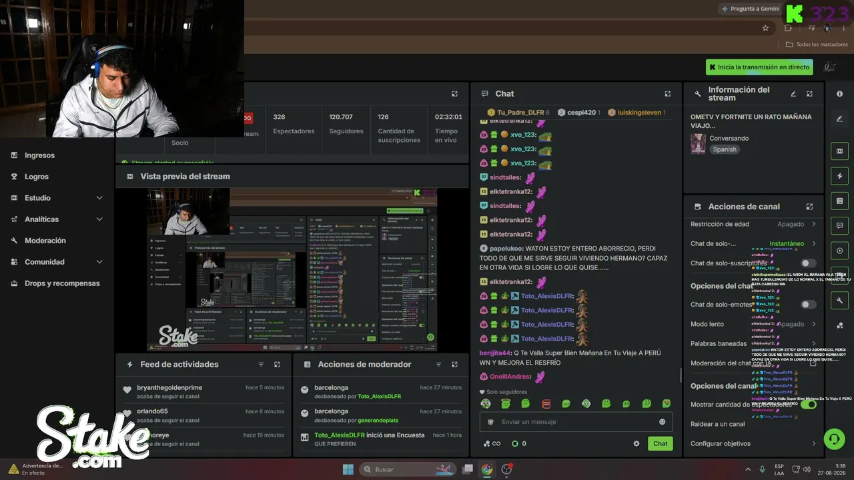Expand the stream stats panel to fullscreen

click(x=454, y=94)
